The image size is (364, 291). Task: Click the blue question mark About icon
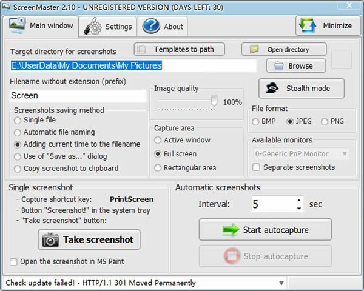pyautogui.click(x=151, y=26)
